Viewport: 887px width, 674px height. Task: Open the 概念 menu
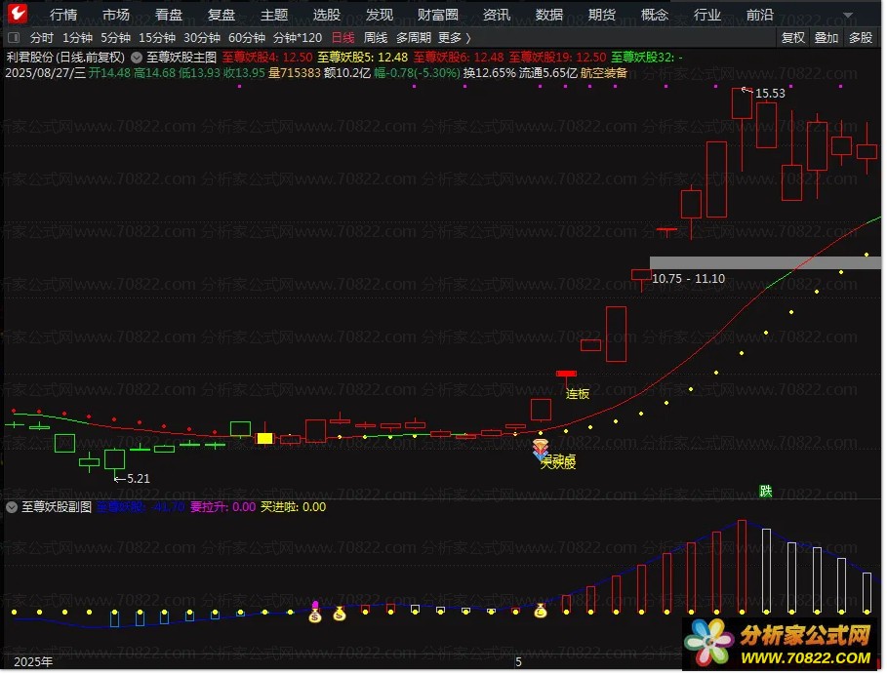pyautogui.click(x=655, y=15)
